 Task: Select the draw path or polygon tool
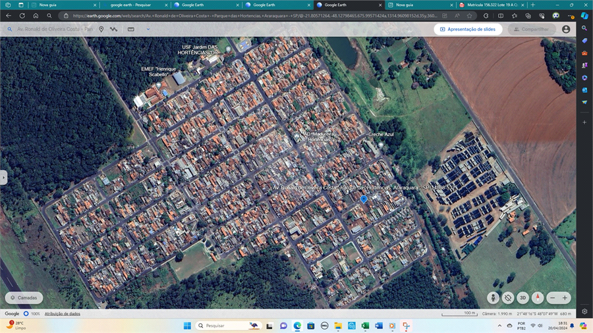114,29
